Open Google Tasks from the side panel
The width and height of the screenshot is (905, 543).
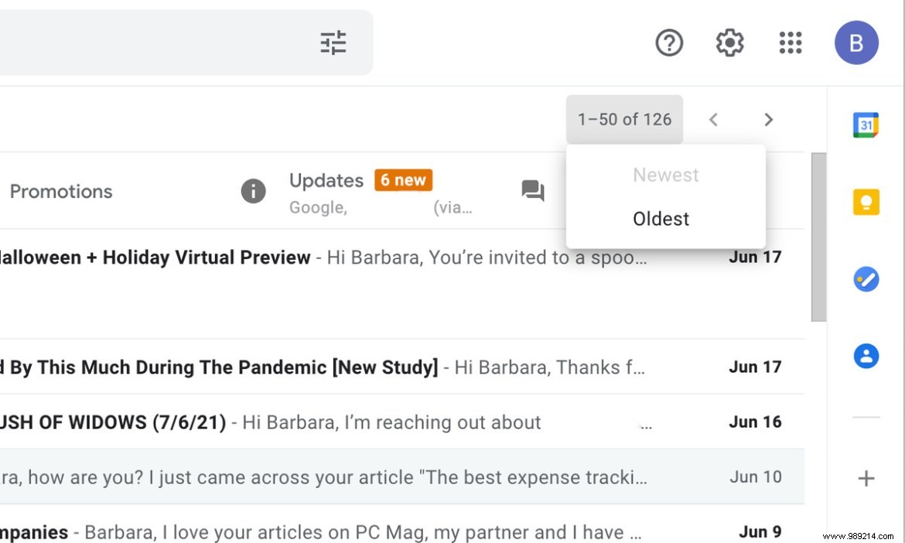coord(866,279)
